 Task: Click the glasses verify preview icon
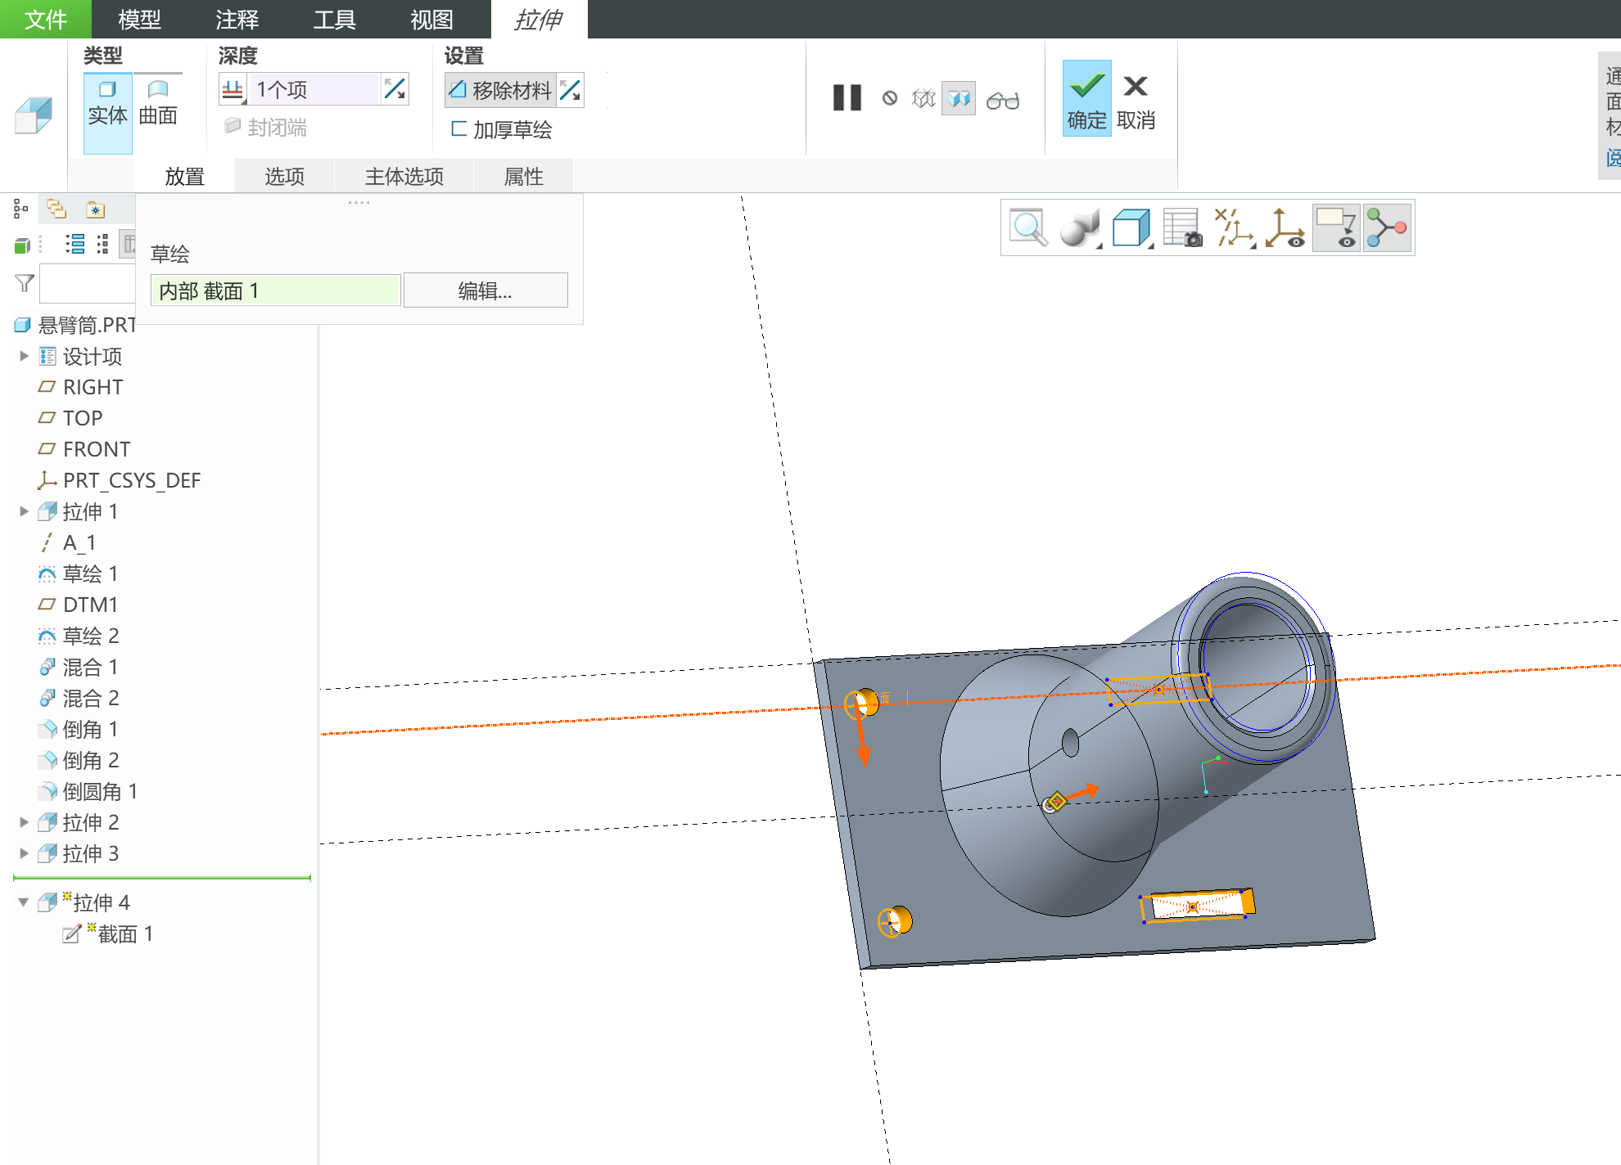click(1002, 100)
